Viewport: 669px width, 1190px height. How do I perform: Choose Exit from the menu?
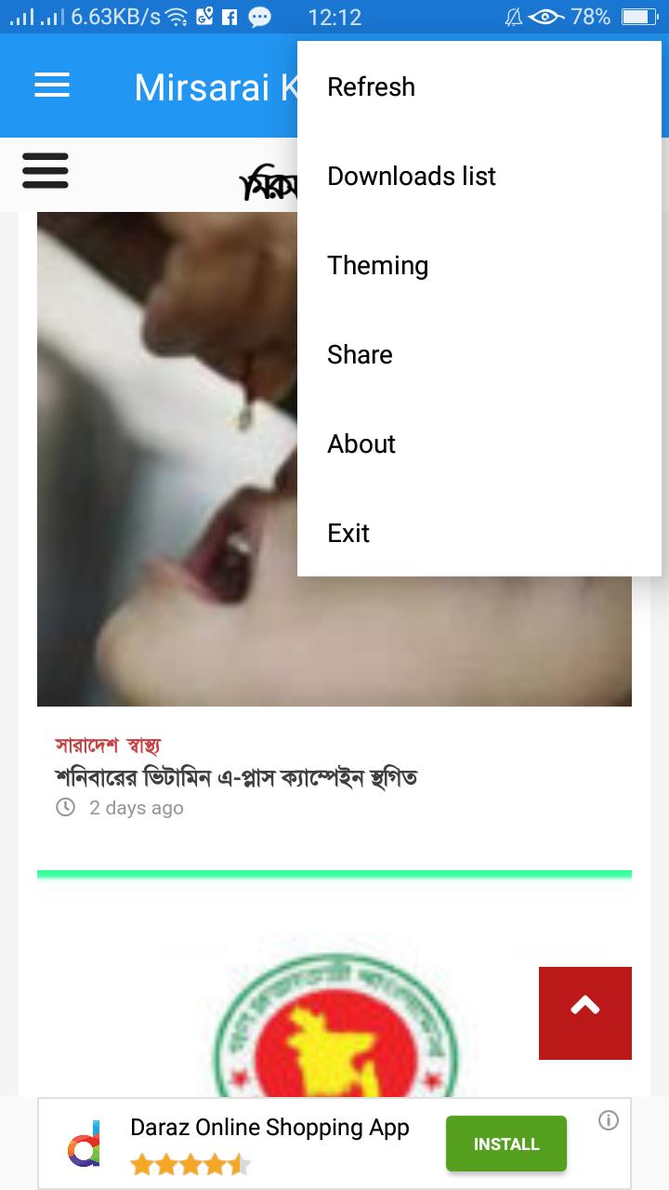point(479,534)
